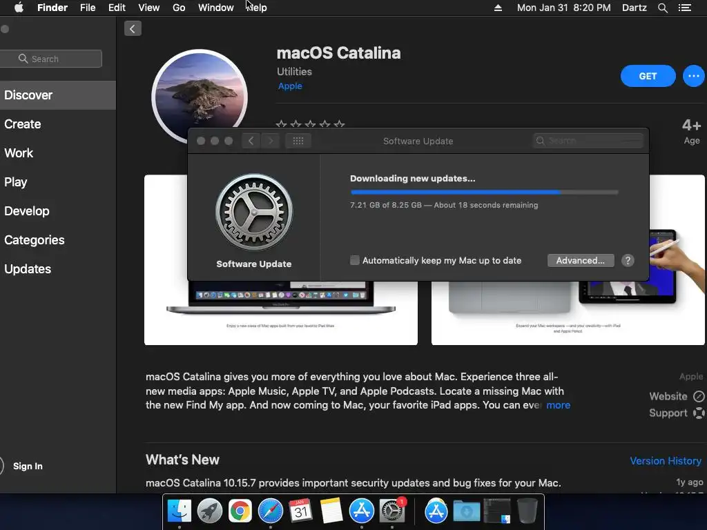The width and height of the screenshot is (707, 530).
Task: Open the Window menu
Action: pyautogui.click(x=216, y=8)
